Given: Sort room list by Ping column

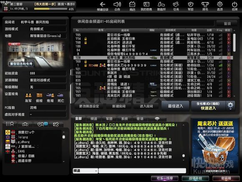Looking at the screenshot, I should pos(219,30).
